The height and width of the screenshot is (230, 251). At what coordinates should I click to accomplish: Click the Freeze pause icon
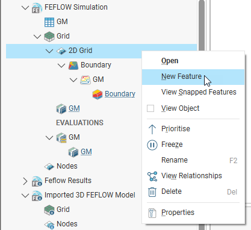coord(152,145)
